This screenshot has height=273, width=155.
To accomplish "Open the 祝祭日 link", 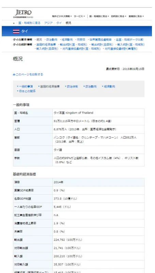I will pos(81,40).
